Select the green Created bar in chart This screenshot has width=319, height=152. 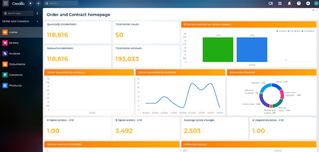(x=218, y=50)
